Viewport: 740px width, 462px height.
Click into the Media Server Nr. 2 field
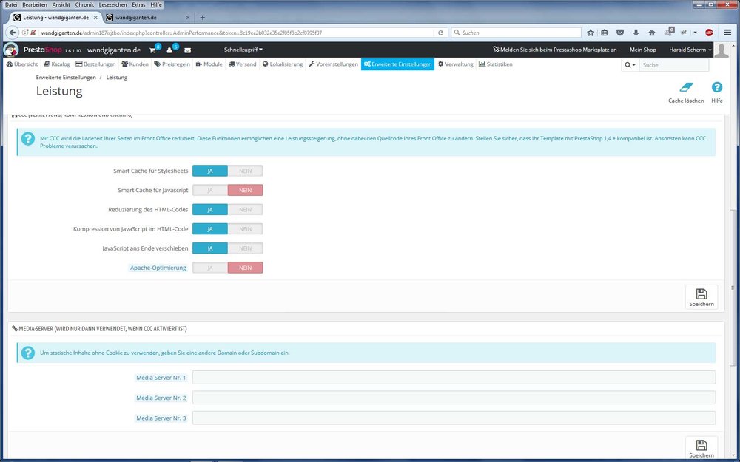click(x=454, y=398)
